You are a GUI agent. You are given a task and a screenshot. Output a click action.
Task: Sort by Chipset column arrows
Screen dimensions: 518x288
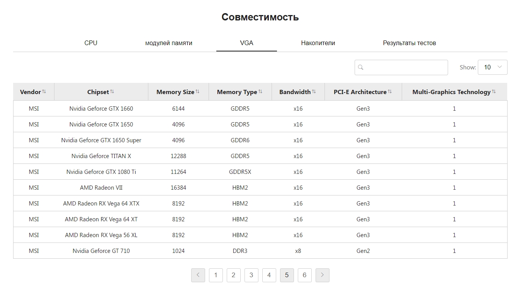point(112,92)
